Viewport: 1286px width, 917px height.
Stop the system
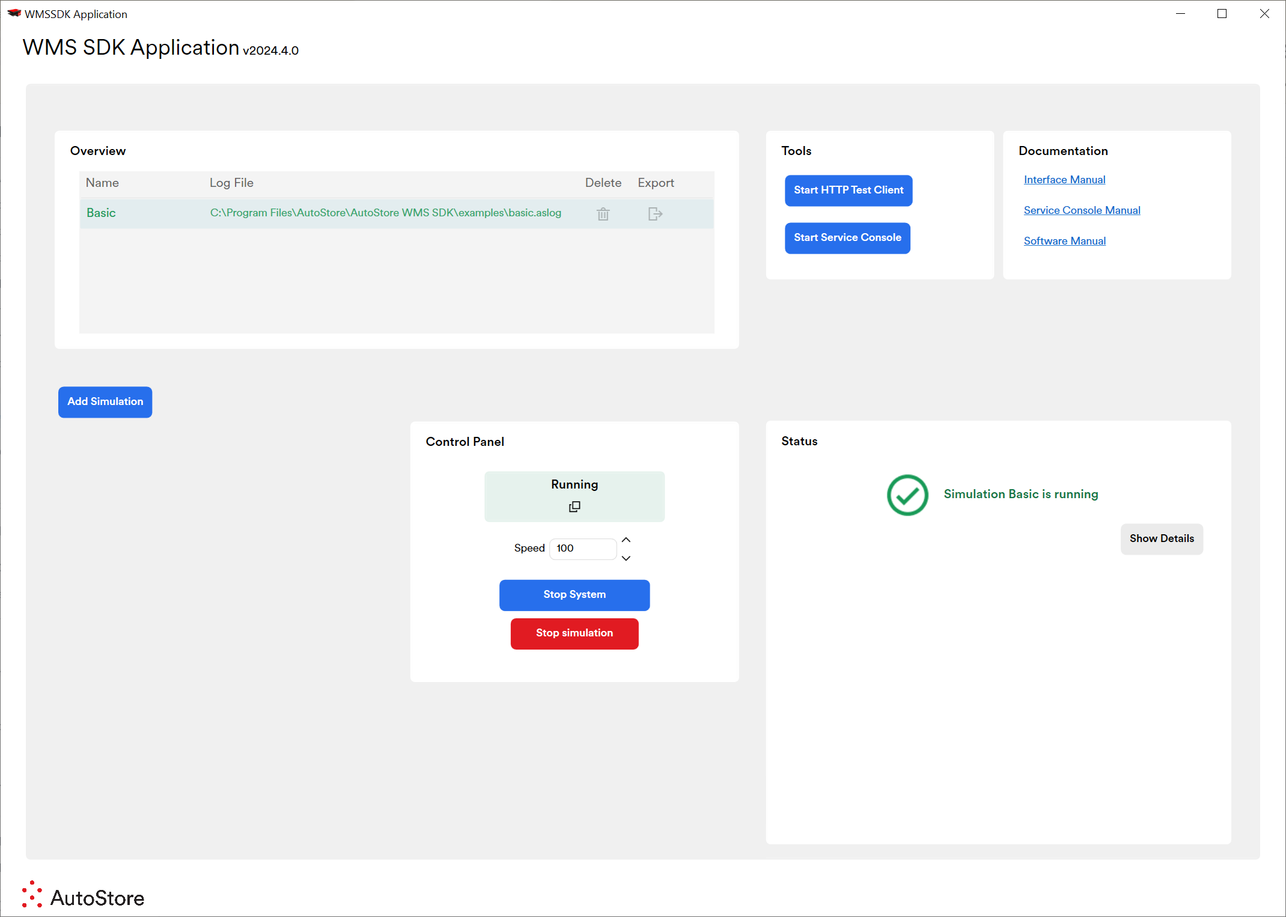click(574, 595)
